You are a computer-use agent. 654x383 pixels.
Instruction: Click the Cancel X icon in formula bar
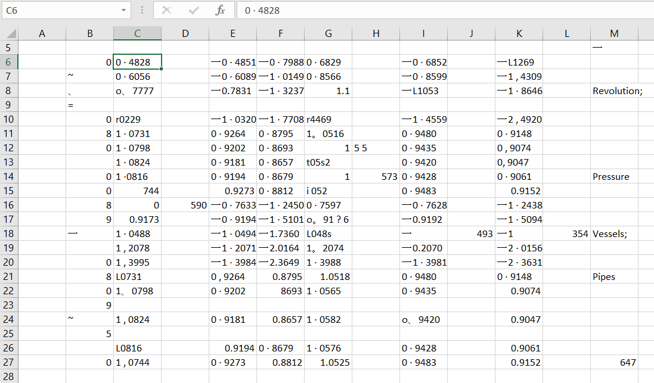pos(167,10)
